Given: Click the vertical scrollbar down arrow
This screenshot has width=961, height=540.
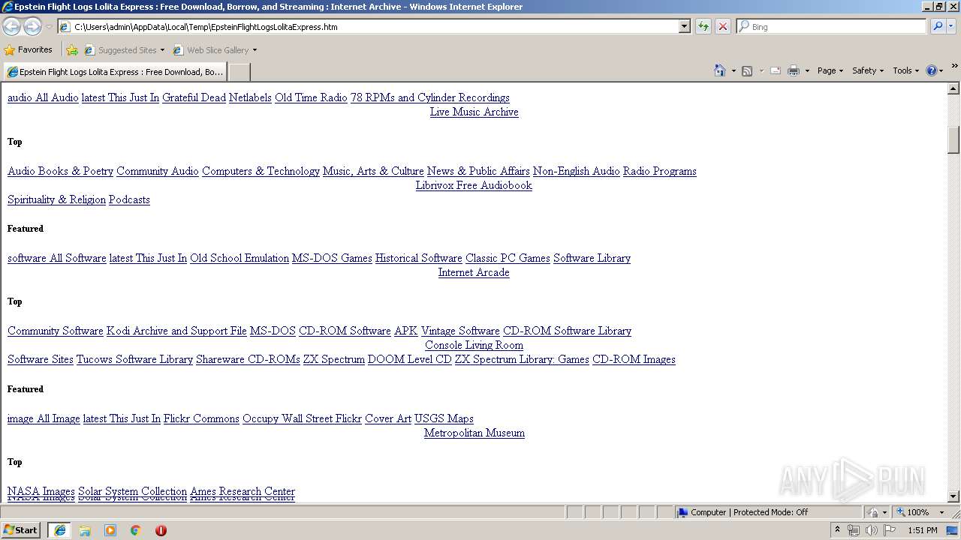Looking at the screenshot, I should pyautogui.click(x=953, y=496).
